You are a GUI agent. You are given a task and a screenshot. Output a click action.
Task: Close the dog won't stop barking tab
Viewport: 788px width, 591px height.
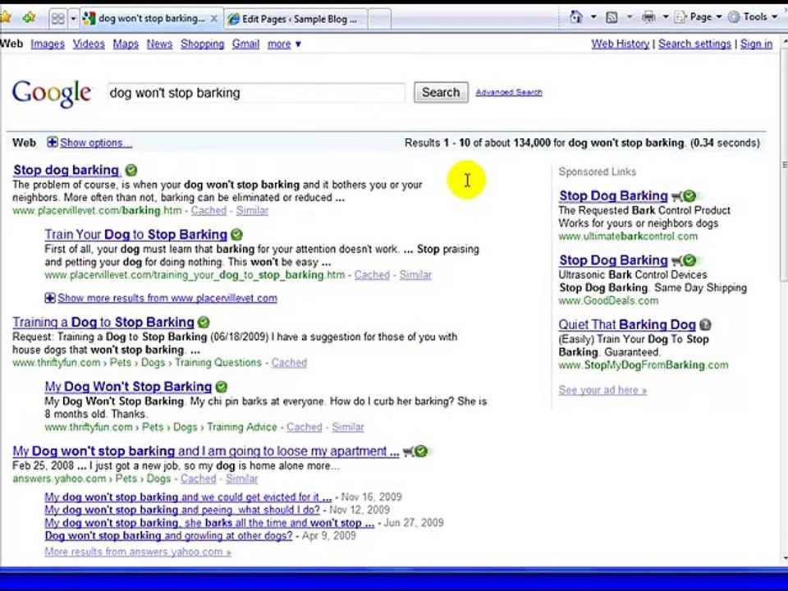(x=213, y=19)
